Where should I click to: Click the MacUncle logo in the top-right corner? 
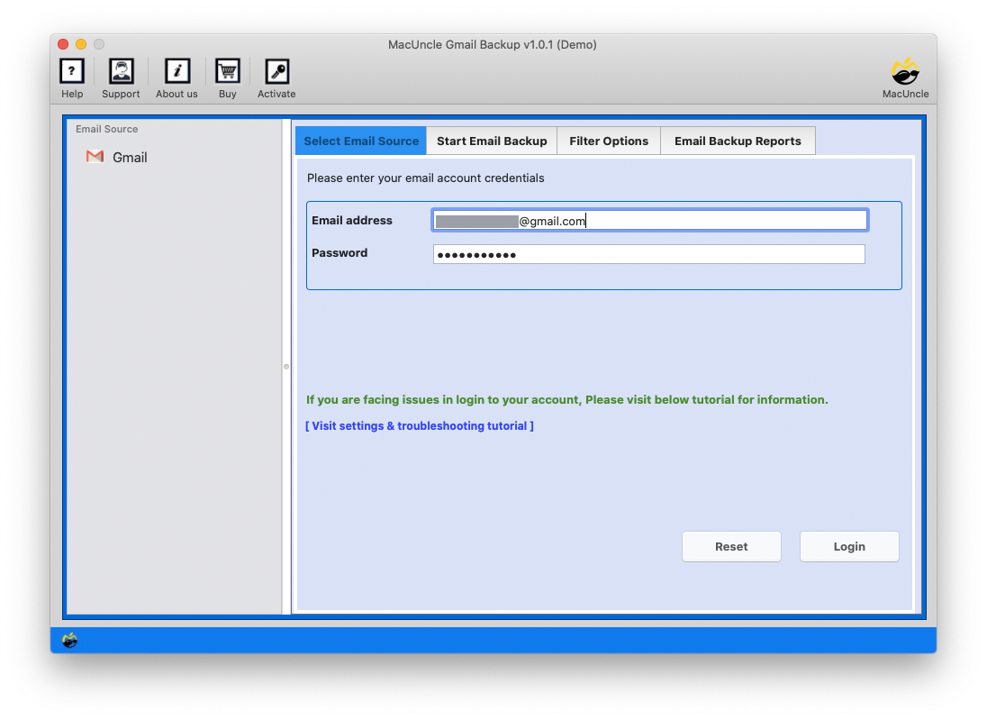905,70
